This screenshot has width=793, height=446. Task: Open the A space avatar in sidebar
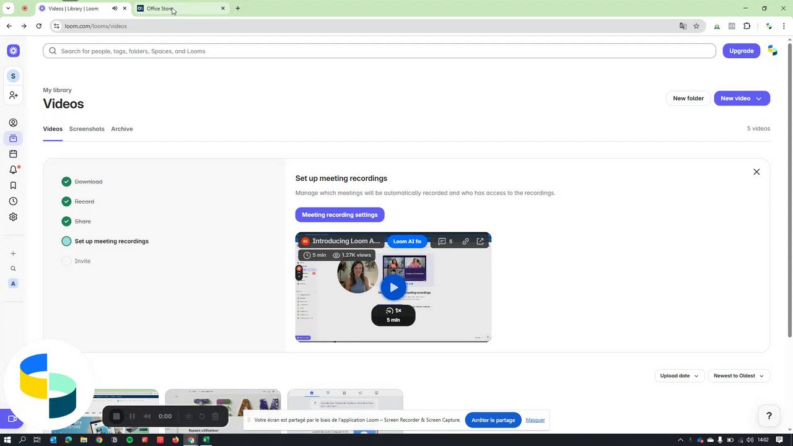[x=13, y=284]
